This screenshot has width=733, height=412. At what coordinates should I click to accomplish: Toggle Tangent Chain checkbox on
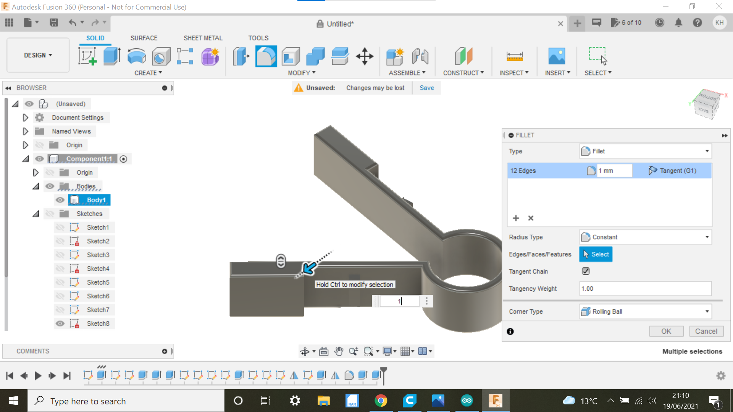[x=586, y=271]
